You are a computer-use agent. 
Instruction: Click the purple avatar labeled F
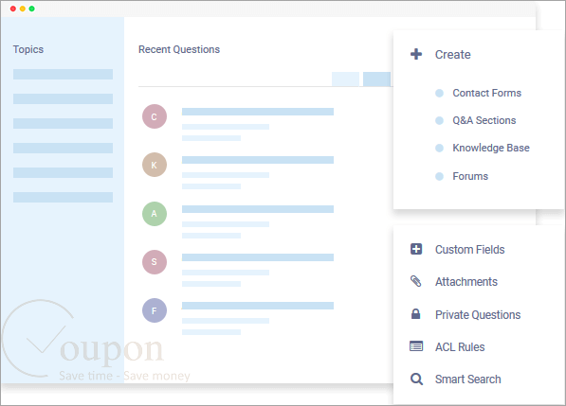point(155,310)
